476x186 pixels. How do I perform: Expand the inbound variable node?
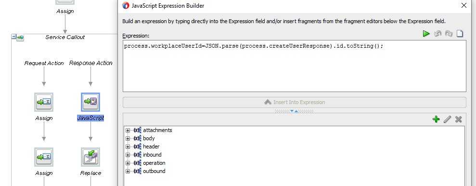(128, 155)
